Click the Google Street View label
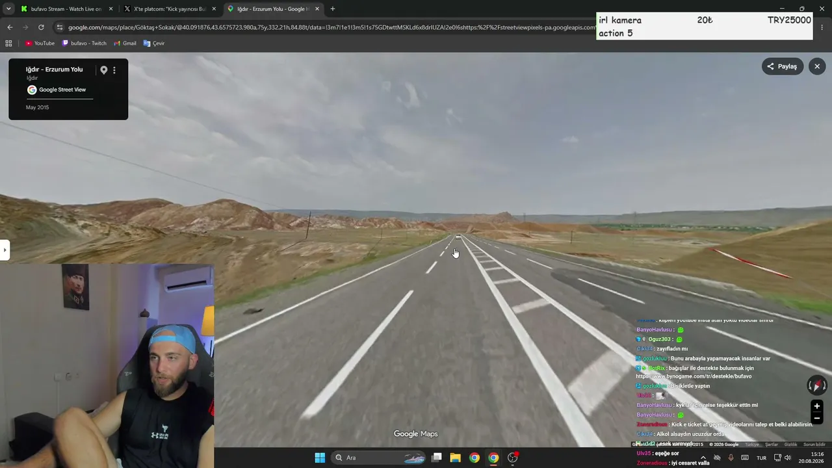 pos(62,90)
